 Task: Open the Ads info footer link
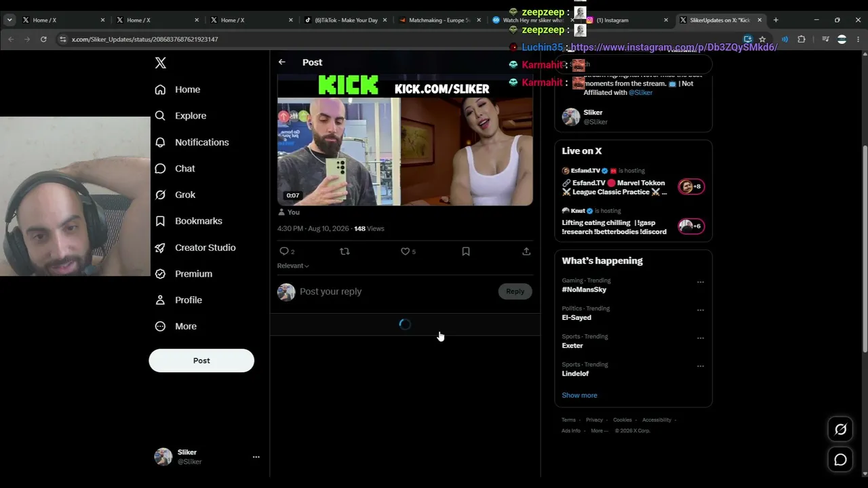coord(571,431)
